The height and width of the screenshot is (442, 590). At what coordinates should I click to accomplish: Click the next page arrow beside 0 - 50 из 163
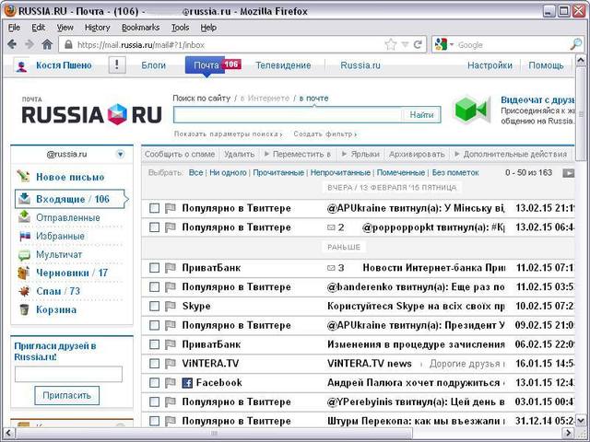tap(568, 172)
